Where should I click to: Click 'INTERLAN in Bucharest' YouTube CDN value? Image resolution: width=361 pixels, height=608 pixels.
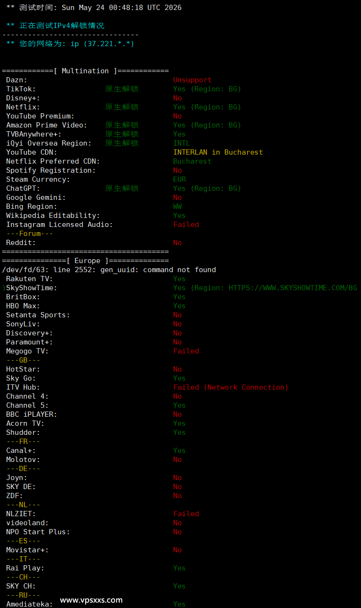[218, 152]
